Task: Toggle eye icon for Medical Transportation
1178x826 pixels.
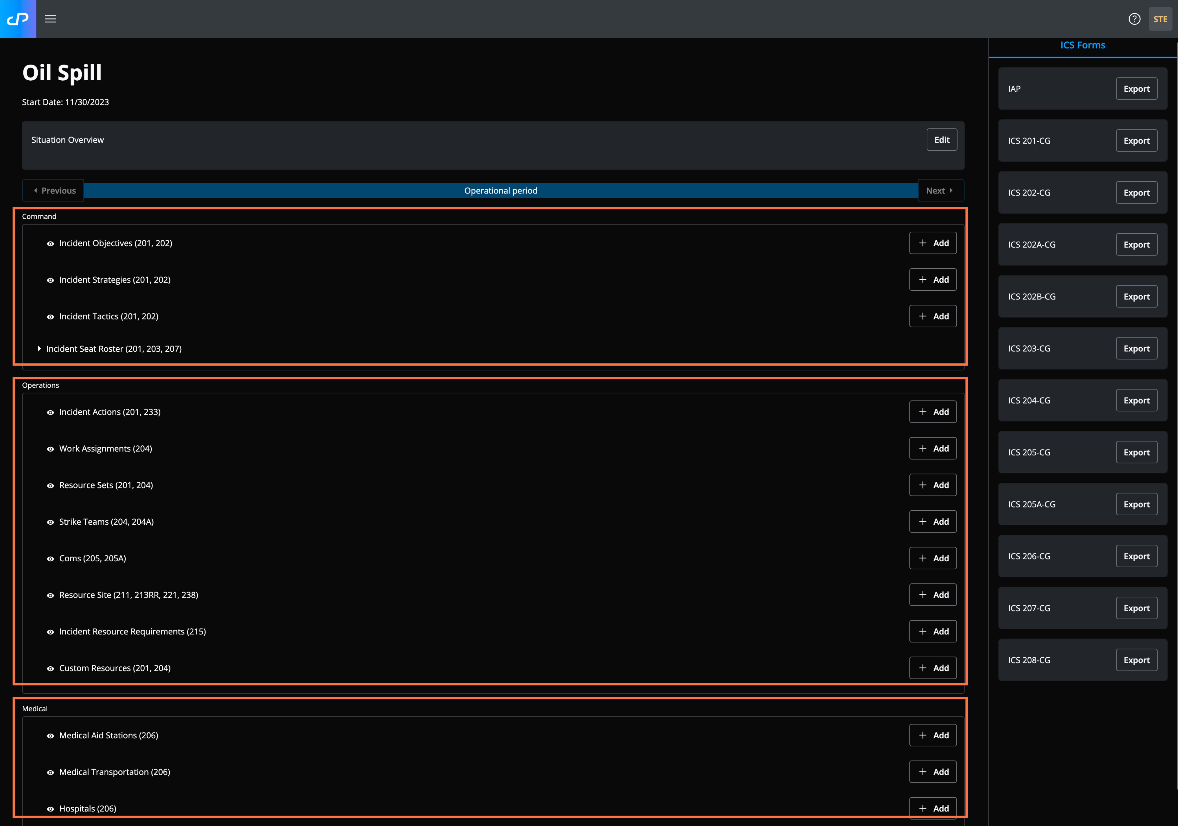Action: coord(50,772)
